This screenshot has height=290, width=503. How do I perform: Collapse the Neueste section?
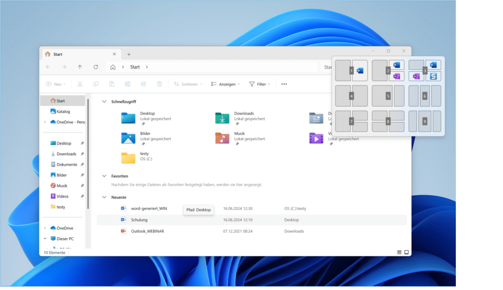pos(104,197)
